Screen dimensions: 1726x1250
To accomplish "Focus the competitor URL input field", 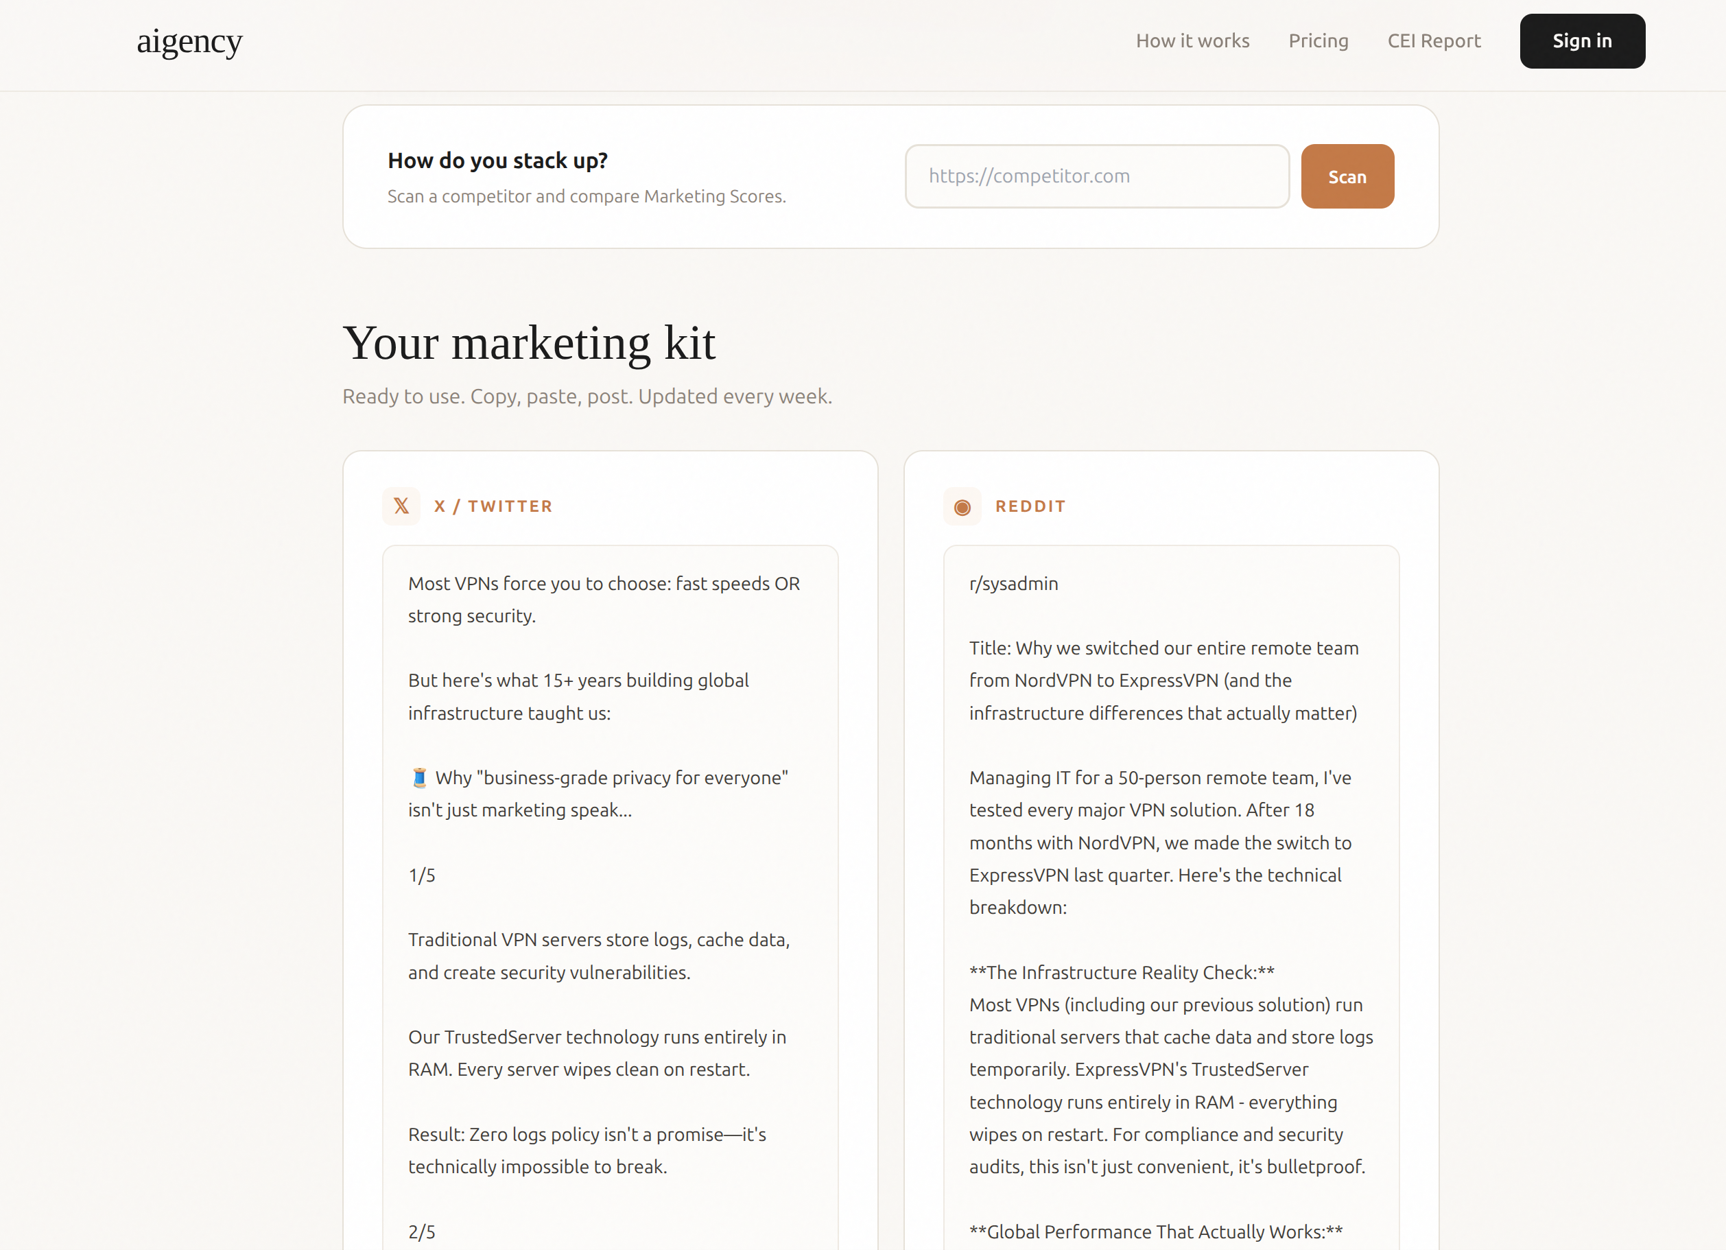I will coord(1097,176).
